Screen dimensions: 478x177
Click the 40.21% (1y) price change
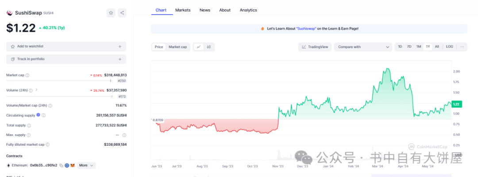coord(52,28)
